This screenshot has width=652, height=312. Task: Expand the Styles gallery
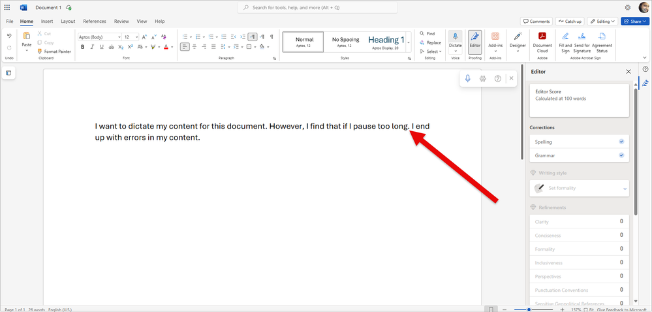click(409, 42)
